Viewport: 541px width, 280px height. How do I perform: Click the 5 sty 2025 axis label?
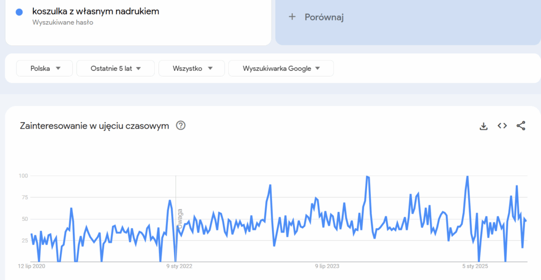coord(475,266)
